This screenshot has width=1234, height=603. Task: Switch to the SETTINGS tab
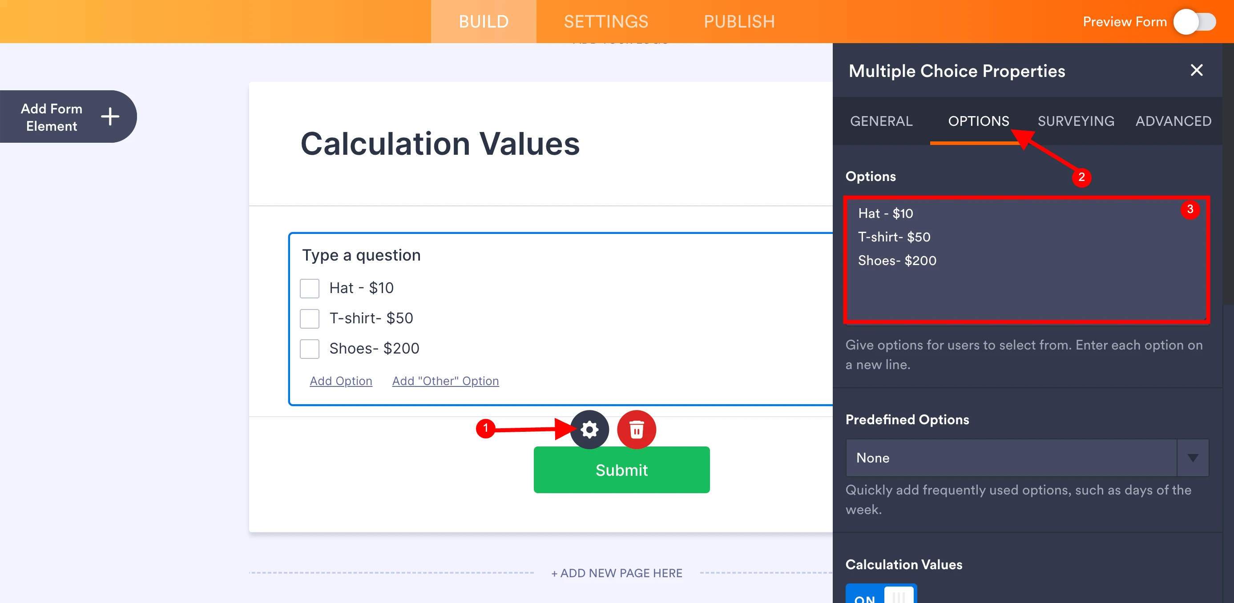pos(605,21)
